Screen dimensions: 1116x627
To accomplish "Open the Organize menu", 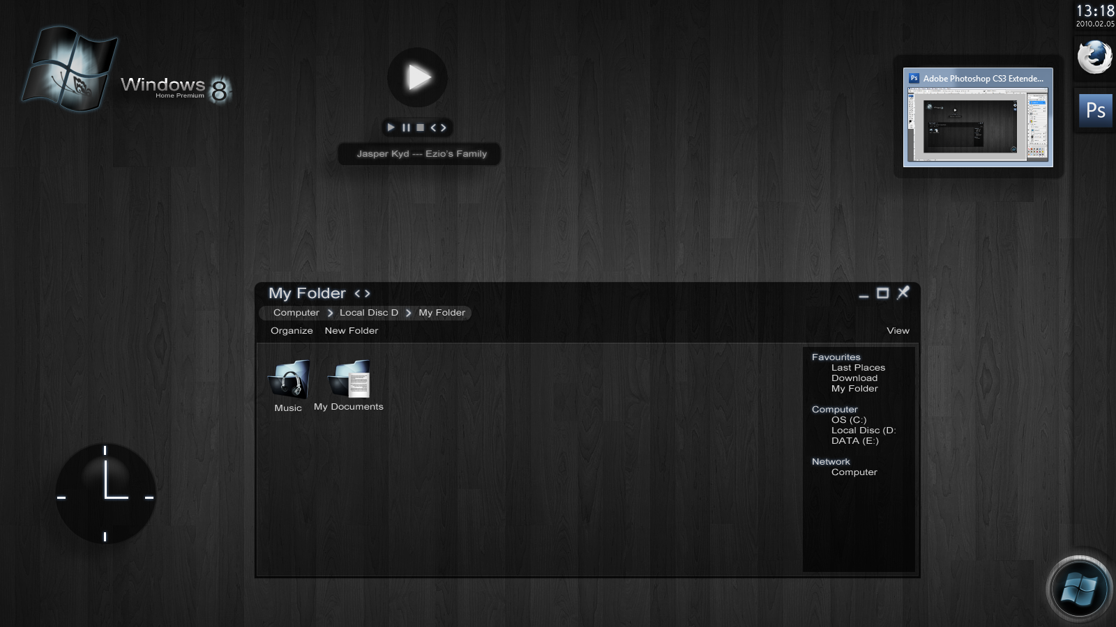I will 292,331.
